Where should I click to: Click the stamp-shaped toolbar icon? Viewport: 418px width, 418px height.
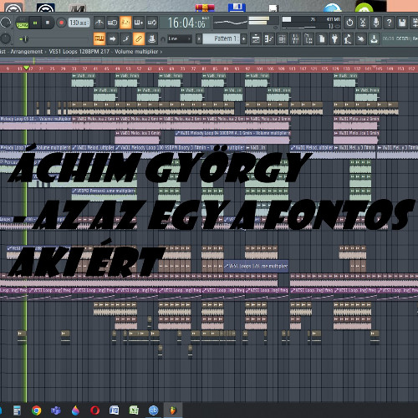click(x=152, y=38)
